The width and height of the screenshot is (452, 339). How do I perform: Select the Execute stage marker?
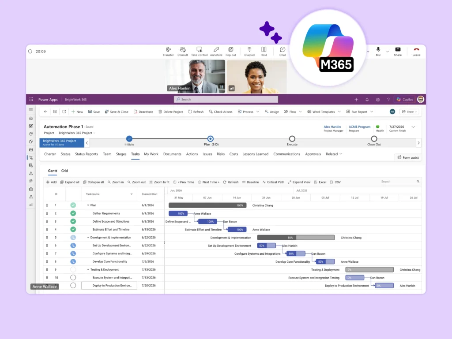pyautogui.click(x=292, y=139)
